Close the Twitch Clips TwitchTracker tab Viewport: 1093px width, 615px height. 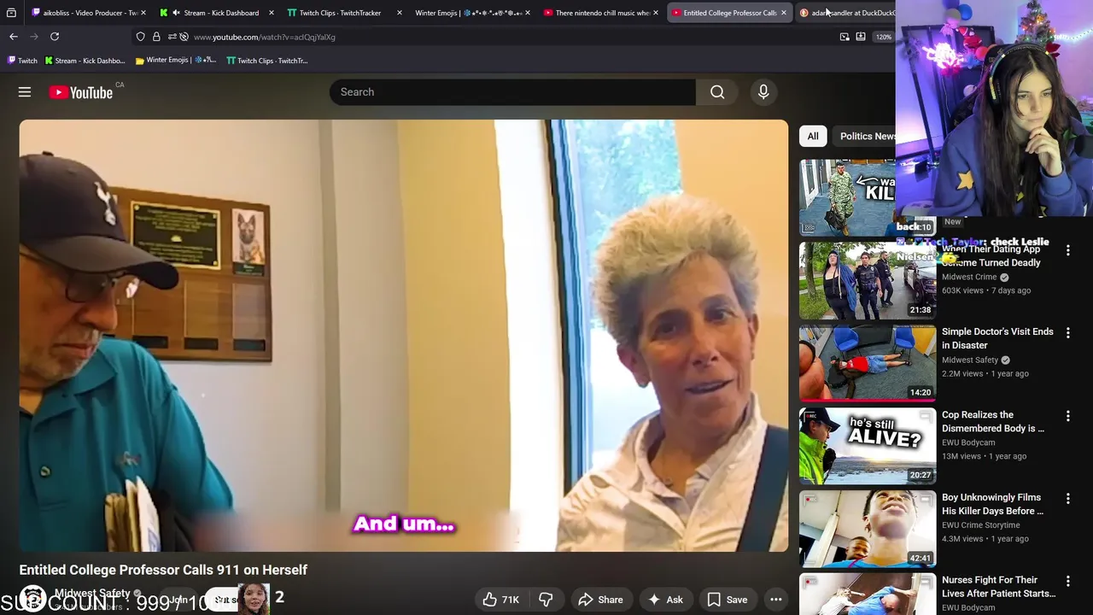click(399, 13)
